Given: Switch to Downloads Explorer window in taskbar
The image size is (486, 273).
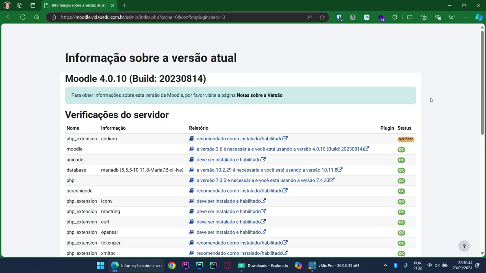Looking at the screenshot, I should 263,265.
